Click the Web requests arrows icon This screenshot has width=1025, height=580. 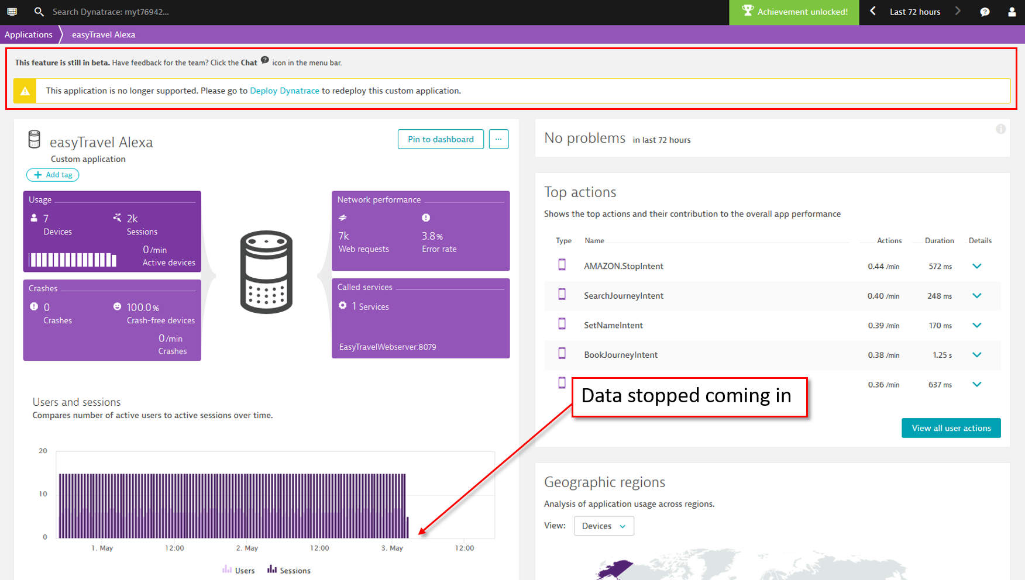pos(343,217)
